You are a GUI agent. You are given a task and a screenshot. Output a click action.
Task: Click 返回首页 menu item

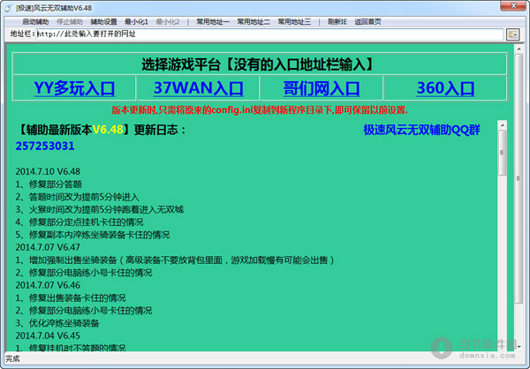pos(367,22)
